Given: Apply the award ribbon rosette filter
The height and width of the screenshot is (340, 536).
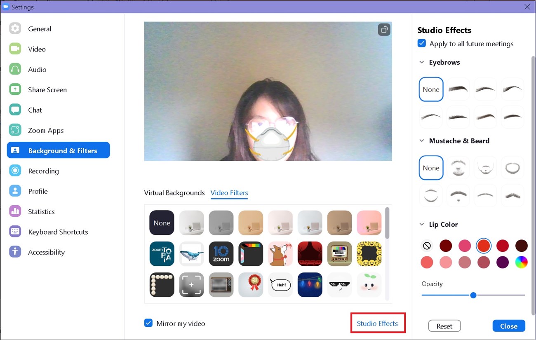Looking at the screenshot, I should 251,285.
